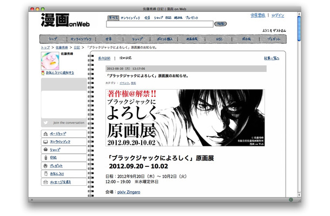
Task: Click the イベント category link
Action: [x=124, y=83]
